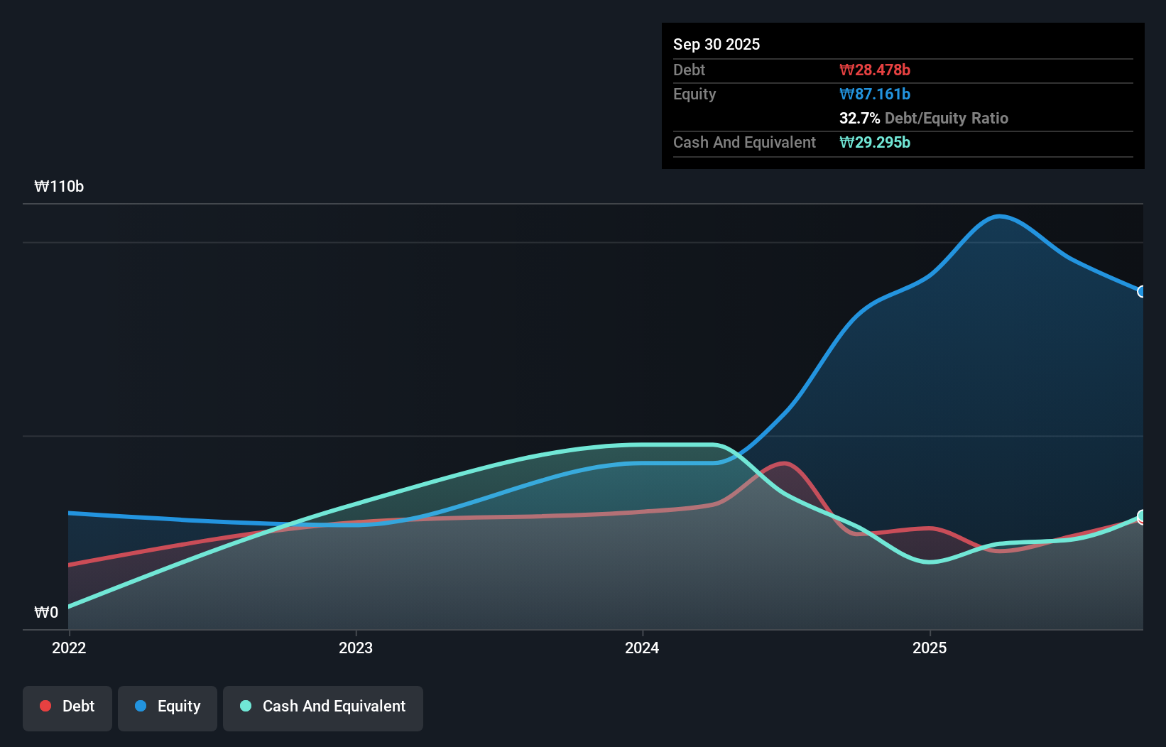Select the Cash endpoint marker on the chart
1166x747 pixels.
coord(1142,516)
